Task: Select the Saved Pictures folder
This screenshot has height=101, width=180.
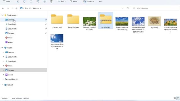Action: click(73, 21)
